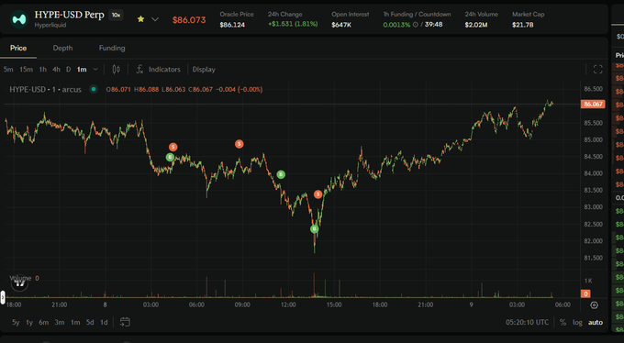The image size is (624, 343).
Task: Click the HYPE-USD Perp market title
Action: point(69,15)
